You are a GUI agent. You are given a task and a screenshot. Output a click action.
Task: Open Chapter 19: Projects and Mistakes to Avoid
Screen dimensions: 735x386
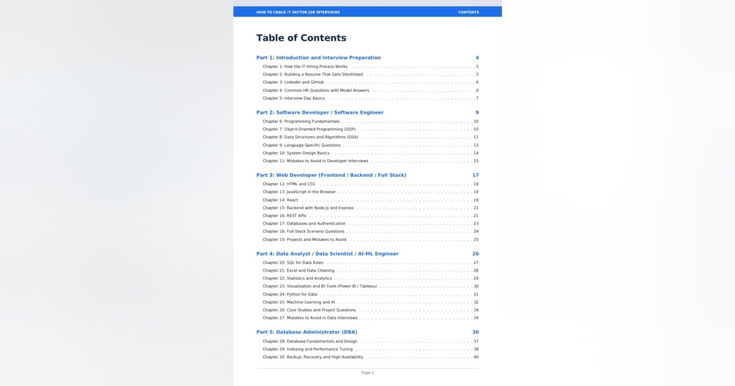click(304, 239)
